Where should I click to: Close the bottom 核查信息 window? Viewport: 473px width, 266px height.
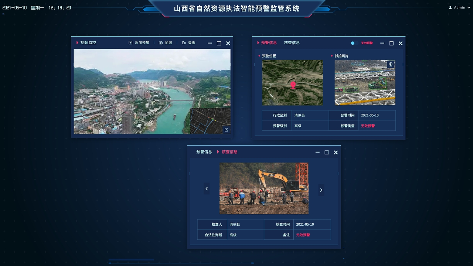click(x=336, y=152)
